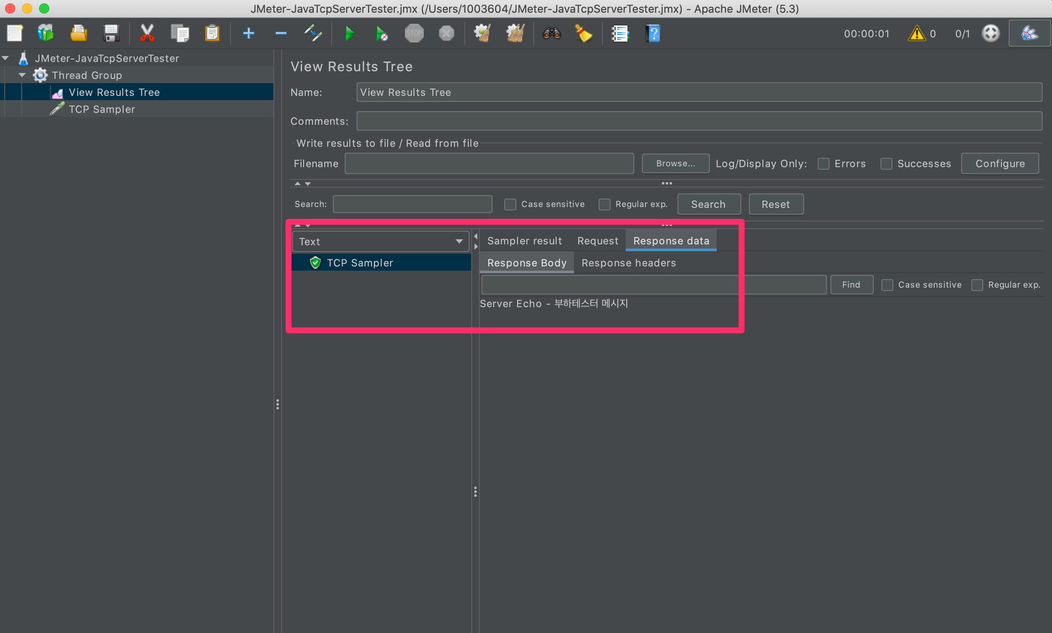Save the test plan with disk icon
Viewport: 1052px width, 633px height.
coord(111,33)
